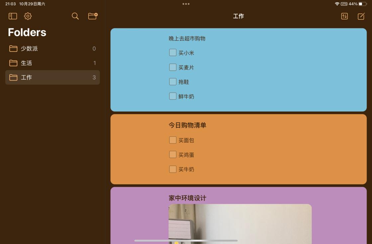This screenshot has height=244, width=372.
Task: Check the 买面包 checkbox
Action: [x=173, y=140]
